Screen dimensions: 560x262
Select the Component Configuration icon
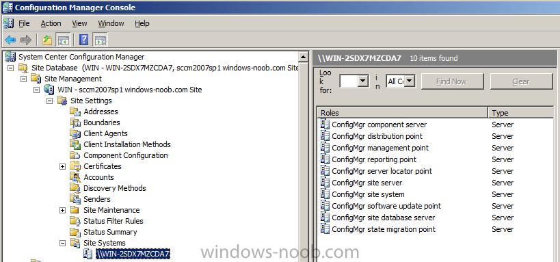[75, 155]
